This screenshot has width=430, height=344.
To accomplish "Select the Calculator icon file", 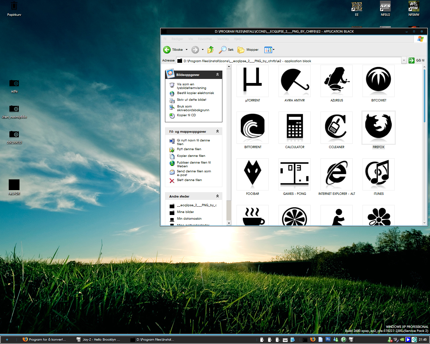I will [x=295, y=128].
